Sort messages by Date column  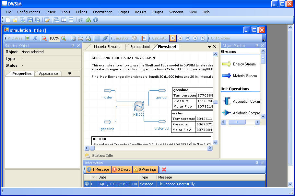click(x=118, y=177)
